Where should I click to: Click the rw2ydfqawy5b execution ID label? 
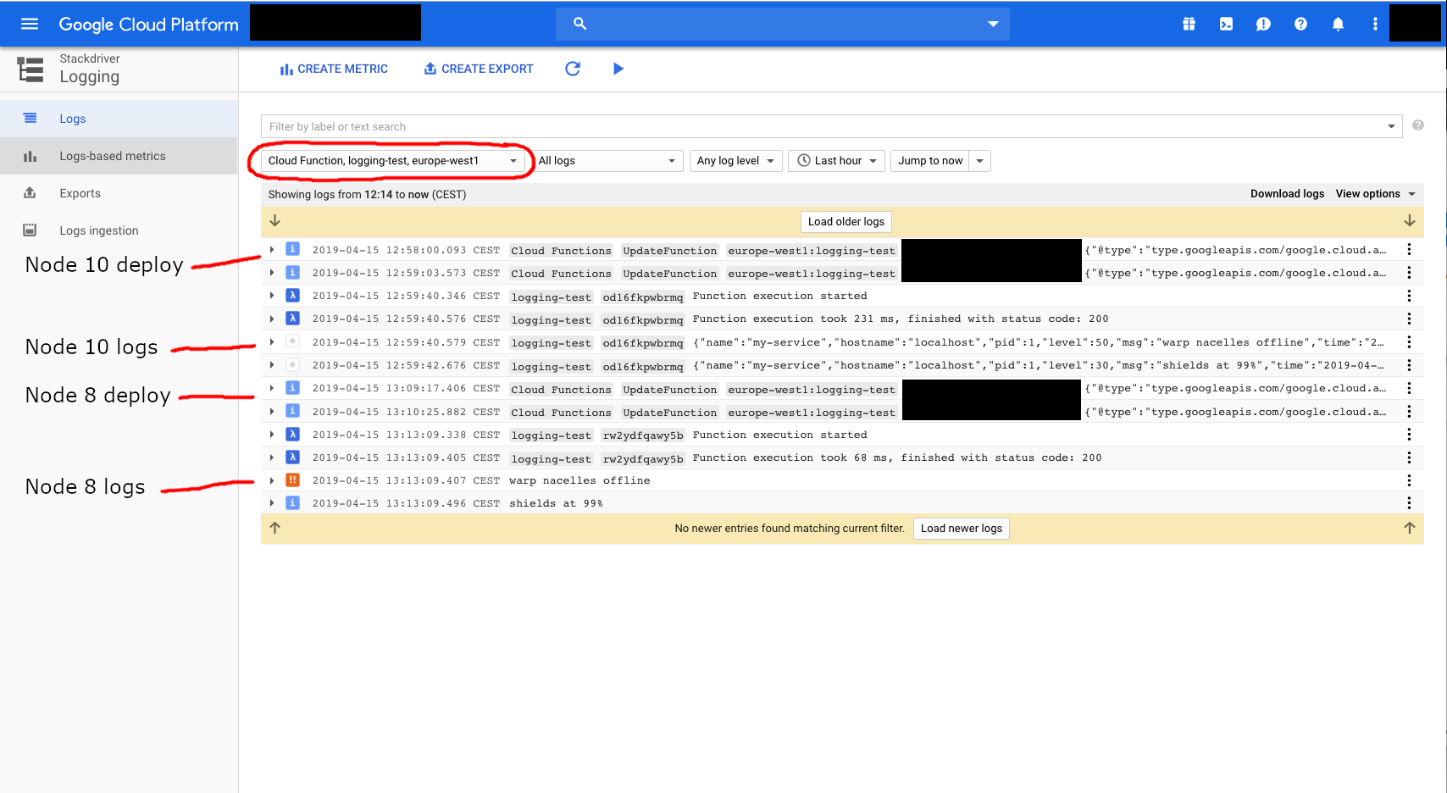(643, 435)
